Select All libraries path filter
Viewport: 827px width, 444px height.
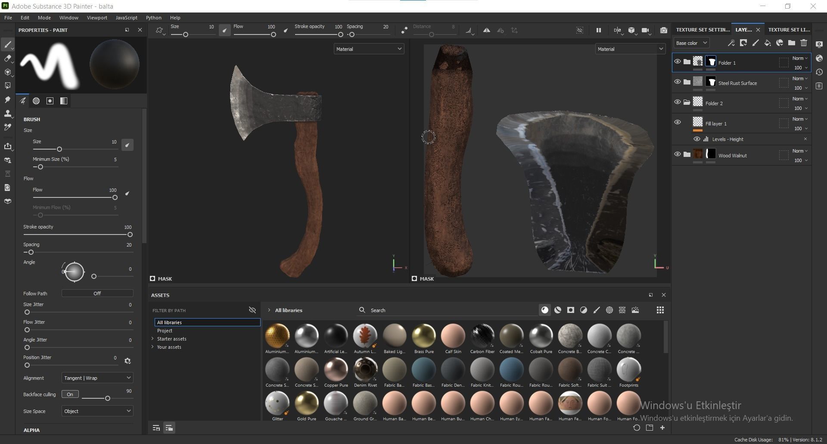click(207, 322)
